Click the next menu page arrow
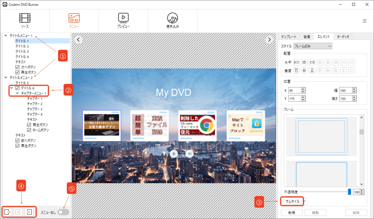374x219 pixels. pyautogui.click(x=270, y=40)
